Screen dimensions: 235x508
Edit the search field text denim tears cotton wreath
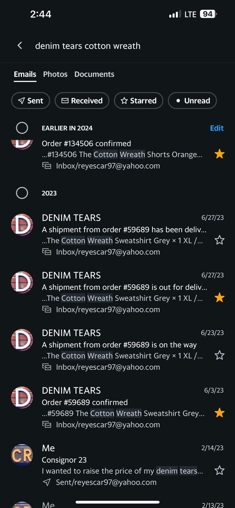tap(88, 46)
